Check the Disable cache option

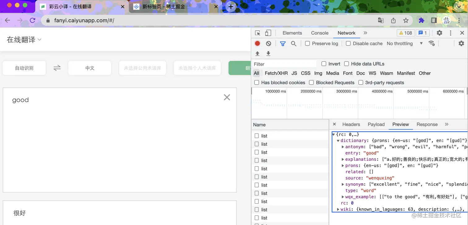click(348, 43)
